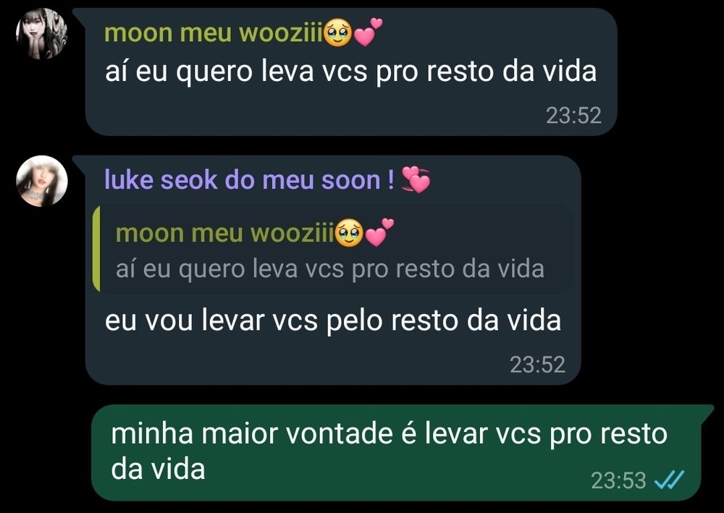Viewport: 724px width, 513px height.
Task: Tap the 23:53 timestamp on sent message
Action: pyautogui.click(x=618, y=480)
